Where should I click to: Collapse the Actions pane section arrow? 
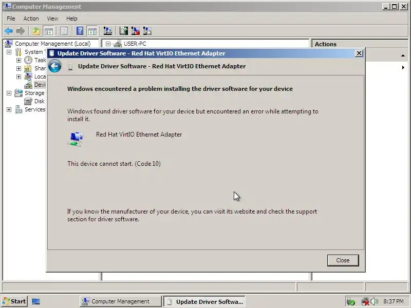(x=403, y=55)
